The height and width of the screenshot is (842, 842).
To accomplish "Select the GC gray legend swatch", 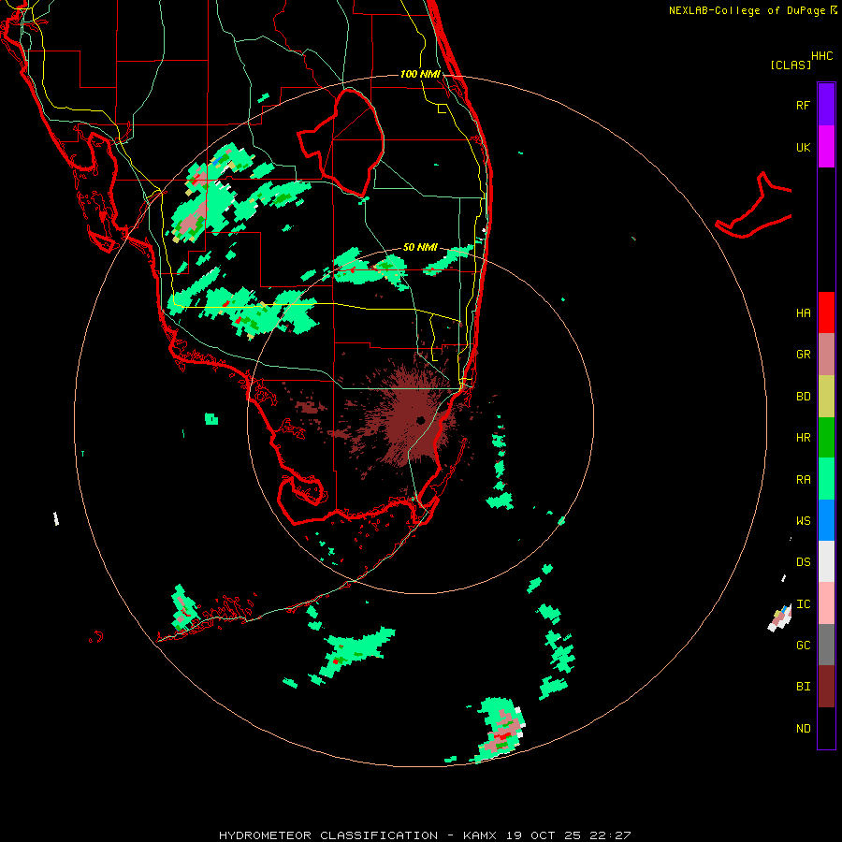I will pos(826,645).
